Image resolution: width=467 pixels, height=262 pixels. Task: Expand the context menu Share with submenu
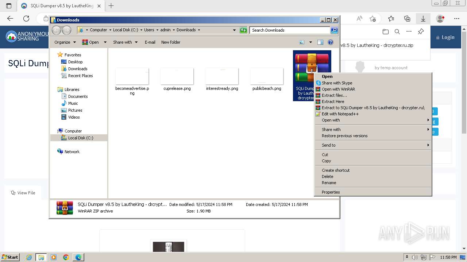[x=373, y=130]
